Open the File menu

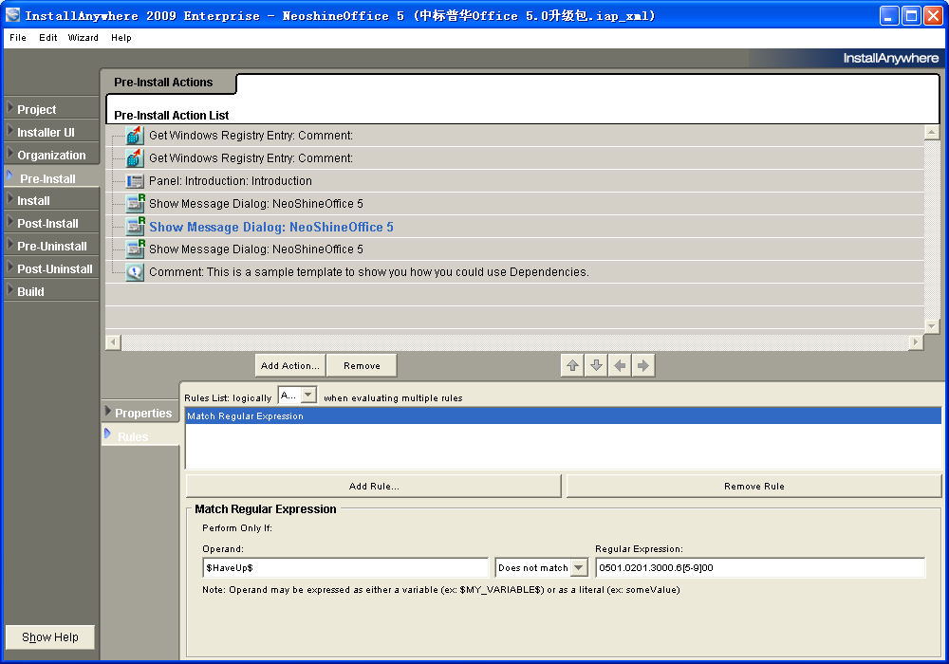(18, 38)
